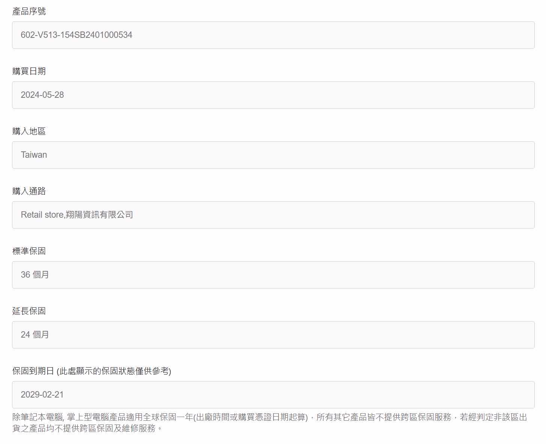This screenshot has height=444, width=546.
Task: Select the 延長保固 field showing 24 個月
Action: click(x=273, y=335)
